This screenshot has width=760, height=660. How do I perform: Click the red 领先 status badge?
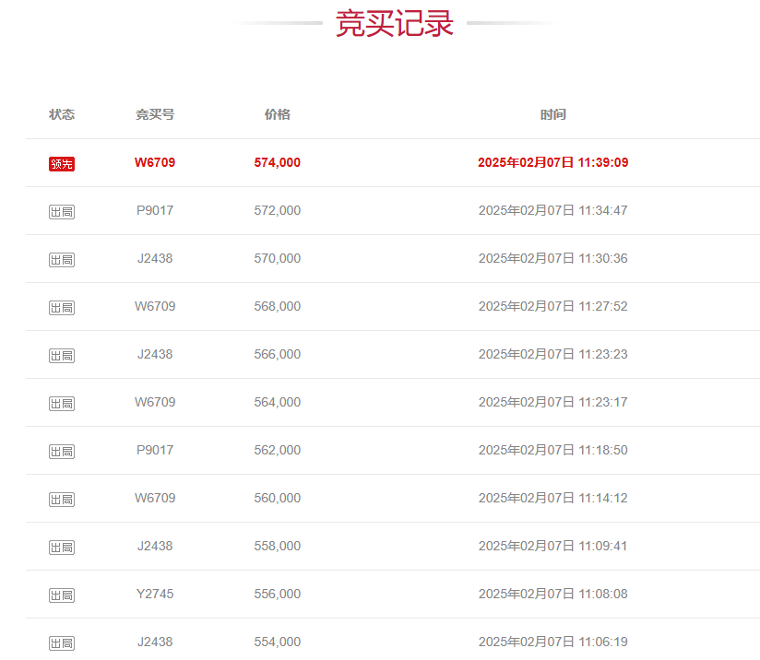62,164
